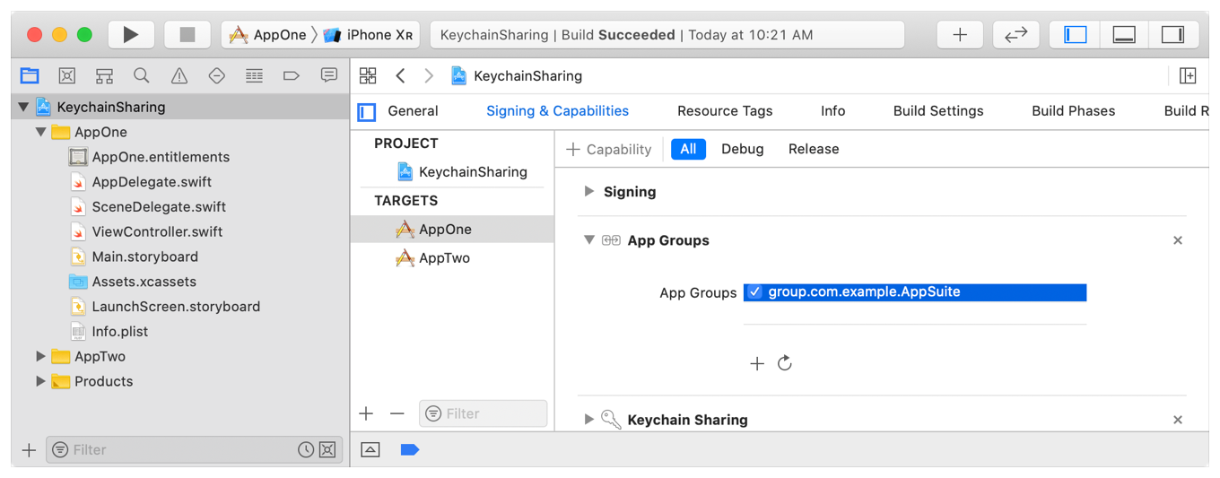
Task: Expand the AppTwo folder
Action: tap(40, 357)
